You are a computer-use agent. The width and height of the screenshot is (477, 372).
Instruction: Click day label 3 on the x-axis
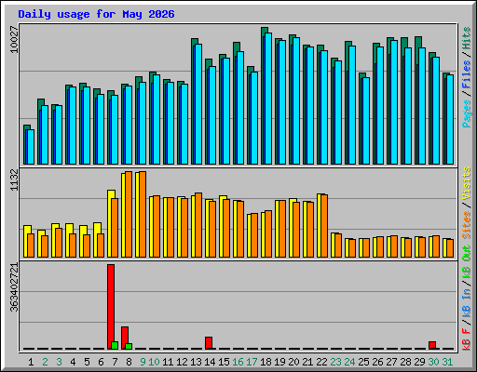[59, 362]
